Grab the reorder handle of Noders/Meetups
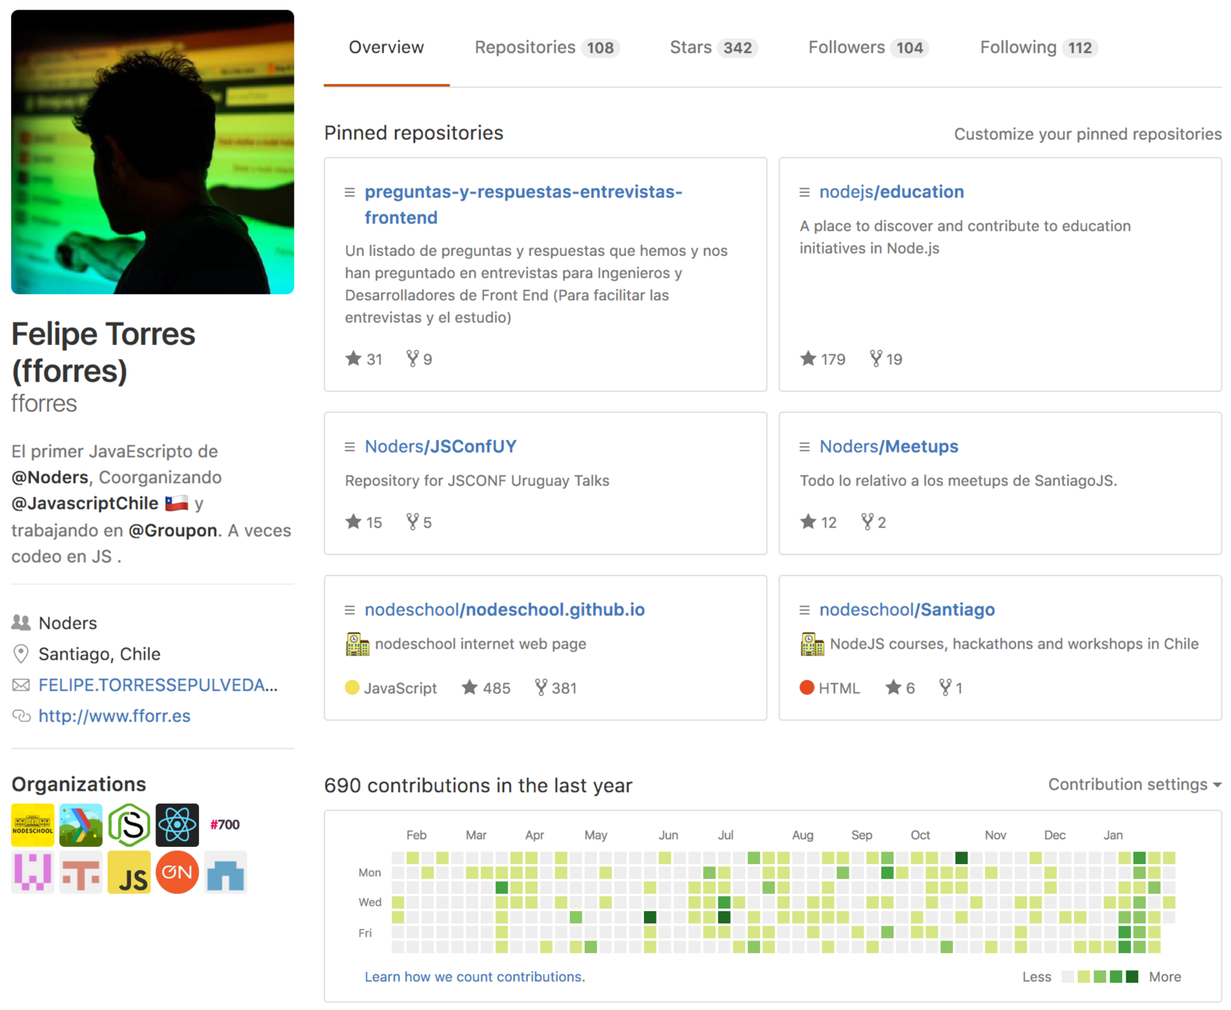Viewport: 1231px width, 1010px height. pyautogui.click(x=805, y=447)
